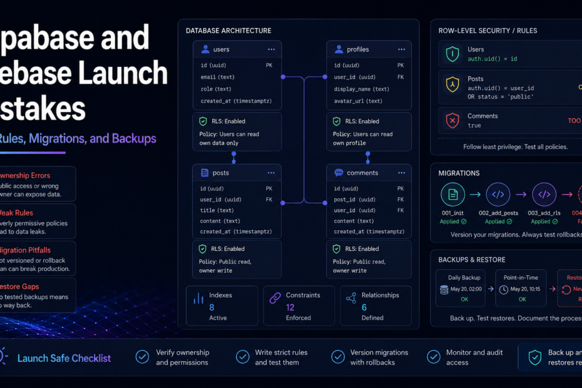This screenshot has width=582, height=388.
Task: Toggle the Monitor and audit access checkmark
Action: coord(434,357)
